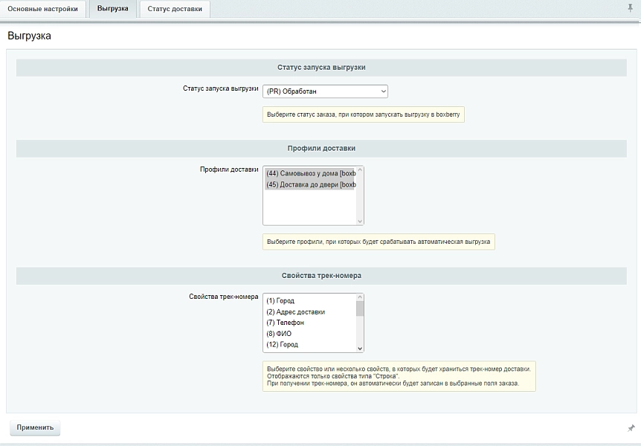The width and height of the screenshot is (641, 446).
Task: Click the pin icon at top right
Action: [x=630, y=7]
